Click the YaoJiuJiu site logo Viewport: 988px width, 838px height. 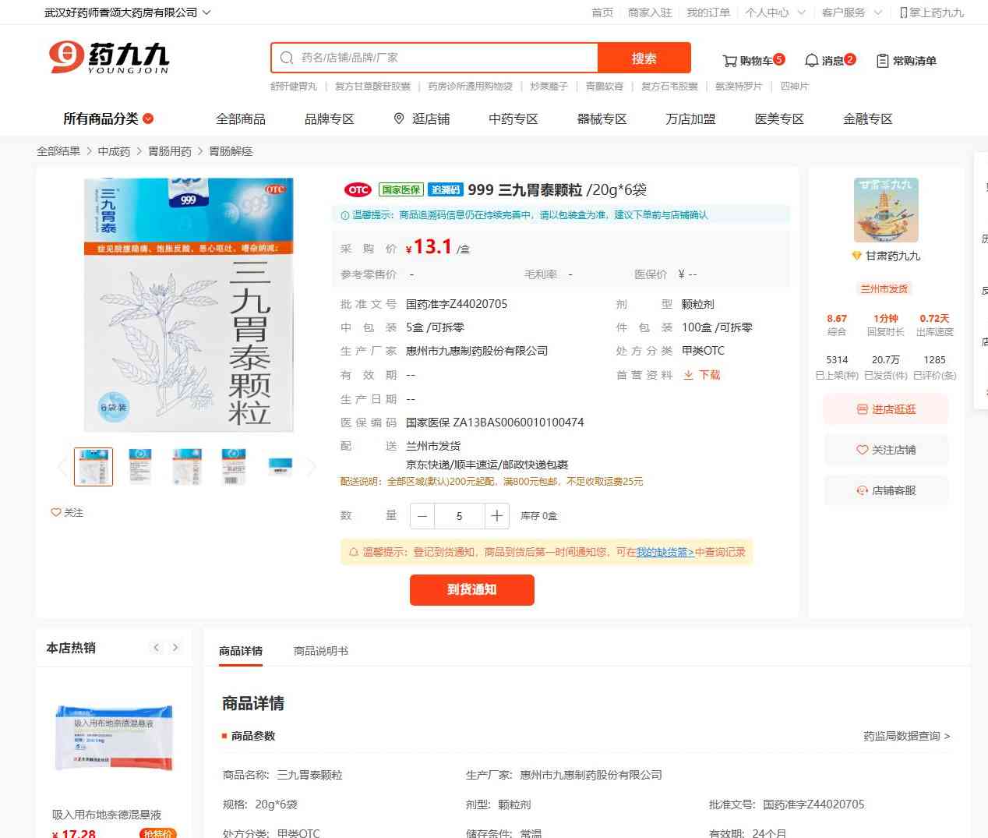109,58
